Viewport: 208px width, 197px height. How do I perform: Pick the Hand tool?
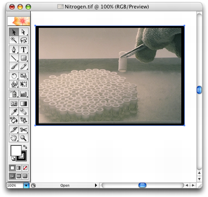pyautogui.click(x=14, y=138)
